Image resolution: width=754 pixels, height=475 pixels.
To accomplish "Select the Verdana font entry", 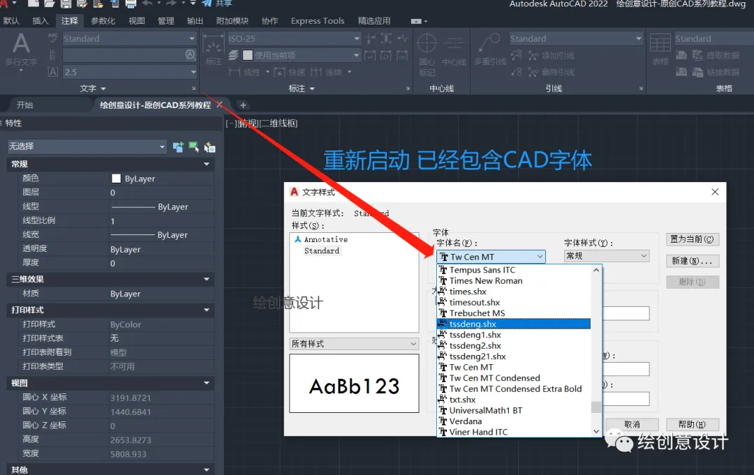I will [514, 421].
